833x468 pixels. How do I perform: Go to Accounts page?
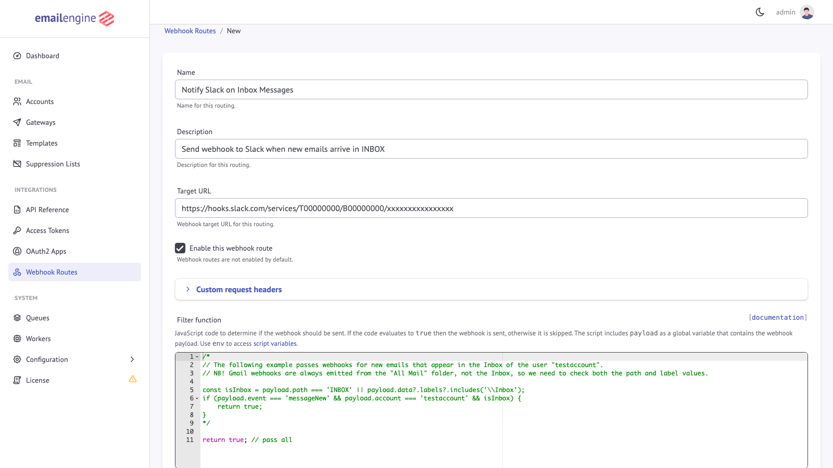point(74,101)
